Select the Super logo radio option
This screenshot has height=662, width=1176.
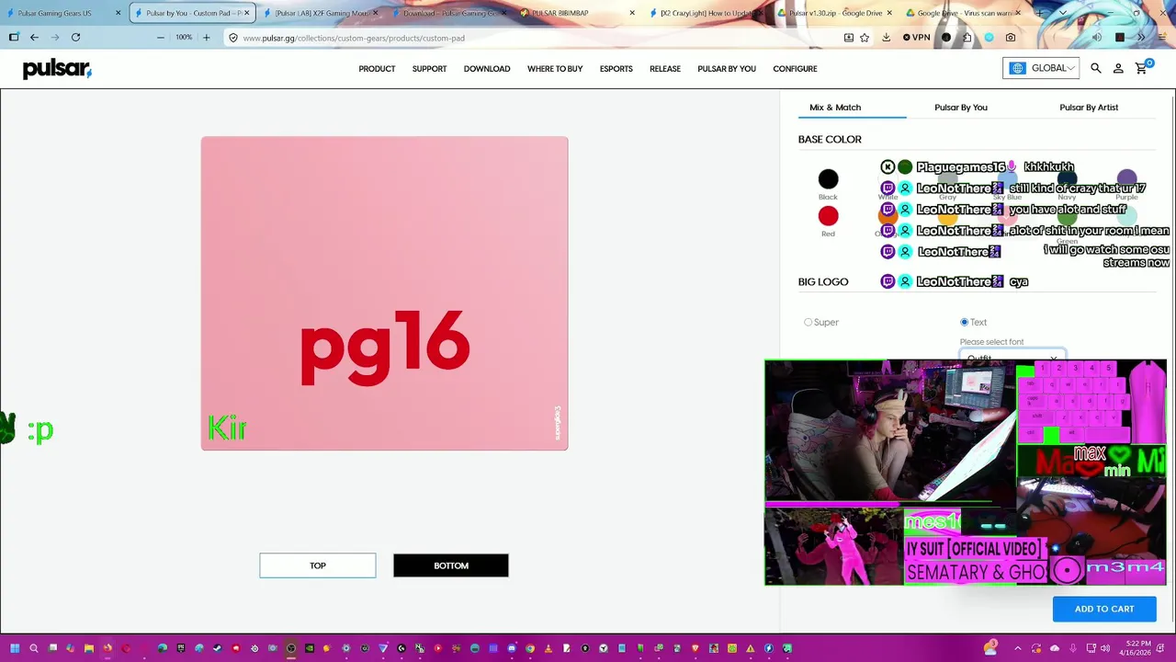click(808, 323)
